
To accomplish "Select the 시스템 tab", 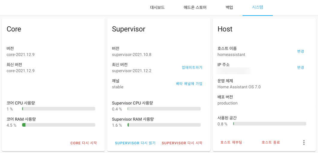I will 258,8.
